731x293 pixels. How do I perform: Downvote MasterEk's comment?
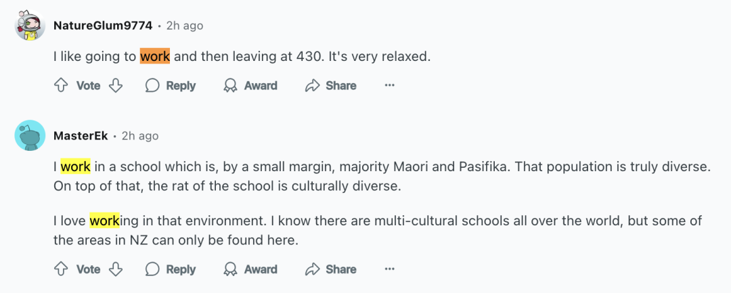pos(116,269)
